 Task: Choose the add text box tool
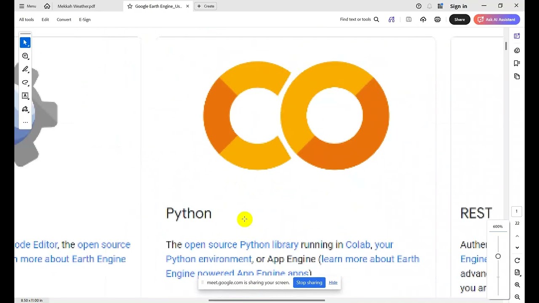click(25, 96)
